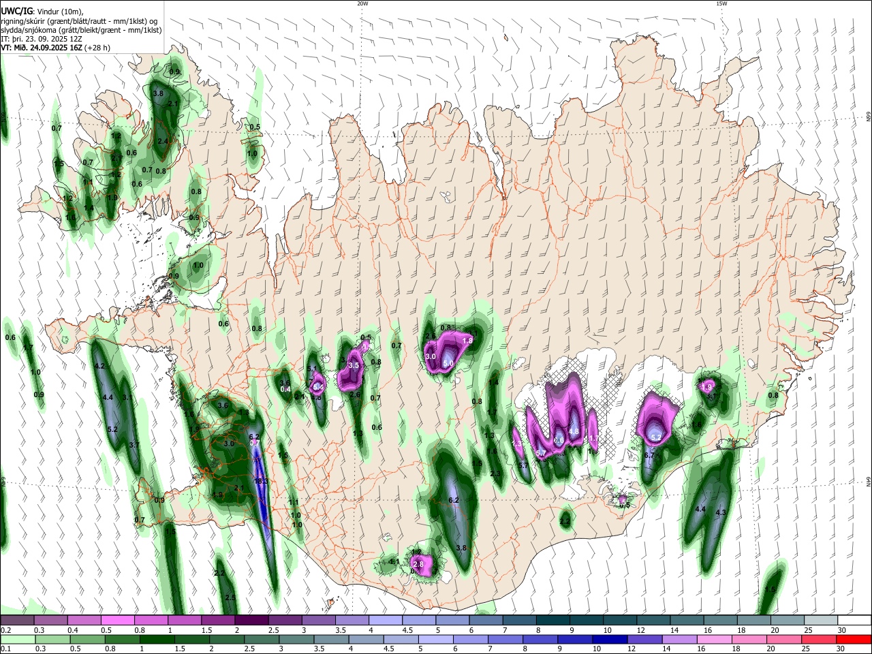Click the 3.6 rain value

[223, 405]
